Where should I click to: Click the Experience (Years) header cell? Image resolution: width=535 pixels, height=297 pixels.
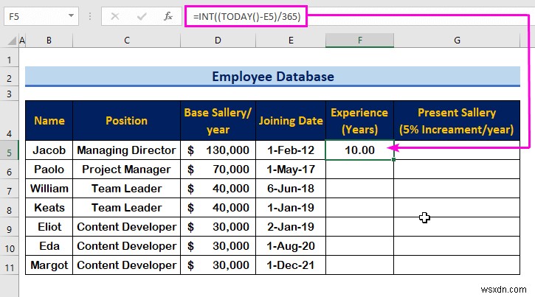click(x=359, y=121)
